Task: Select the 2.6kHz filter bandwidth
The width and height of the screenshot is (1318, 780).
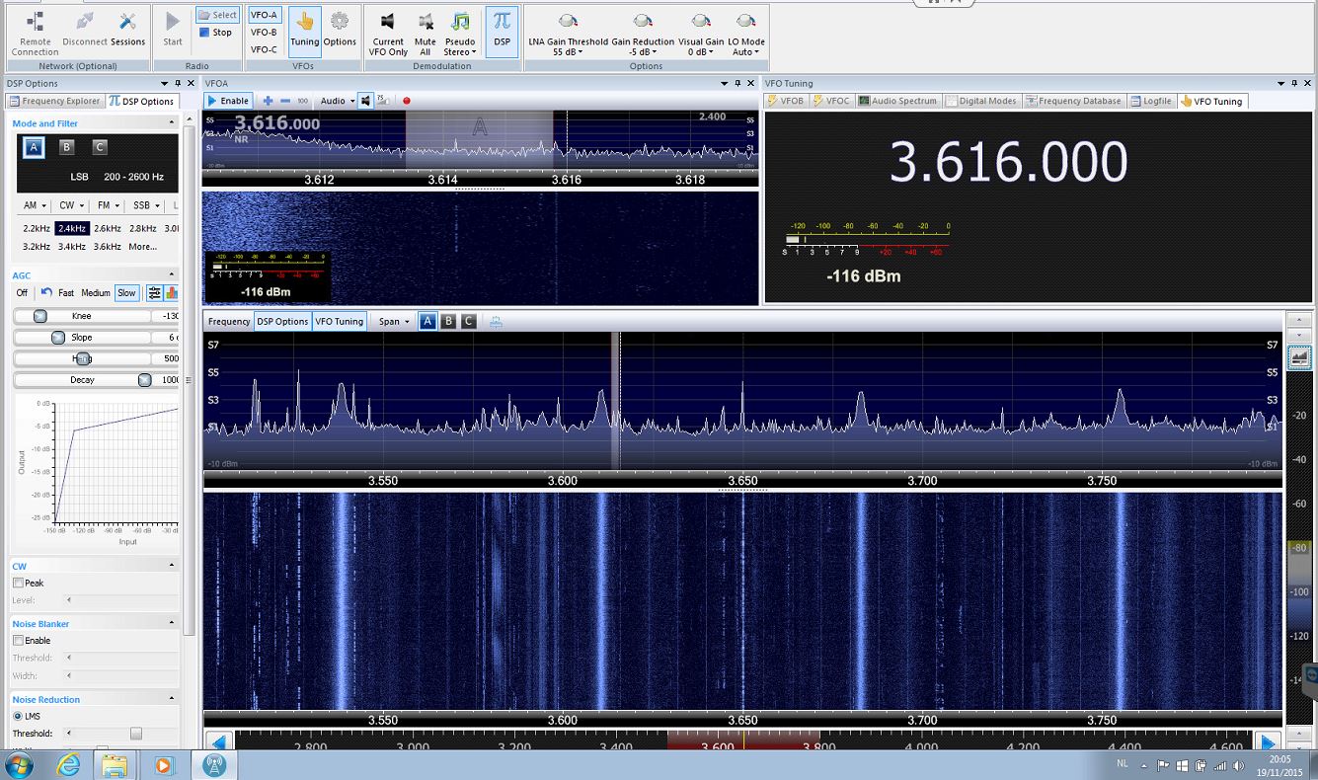Action: (107, 228)
